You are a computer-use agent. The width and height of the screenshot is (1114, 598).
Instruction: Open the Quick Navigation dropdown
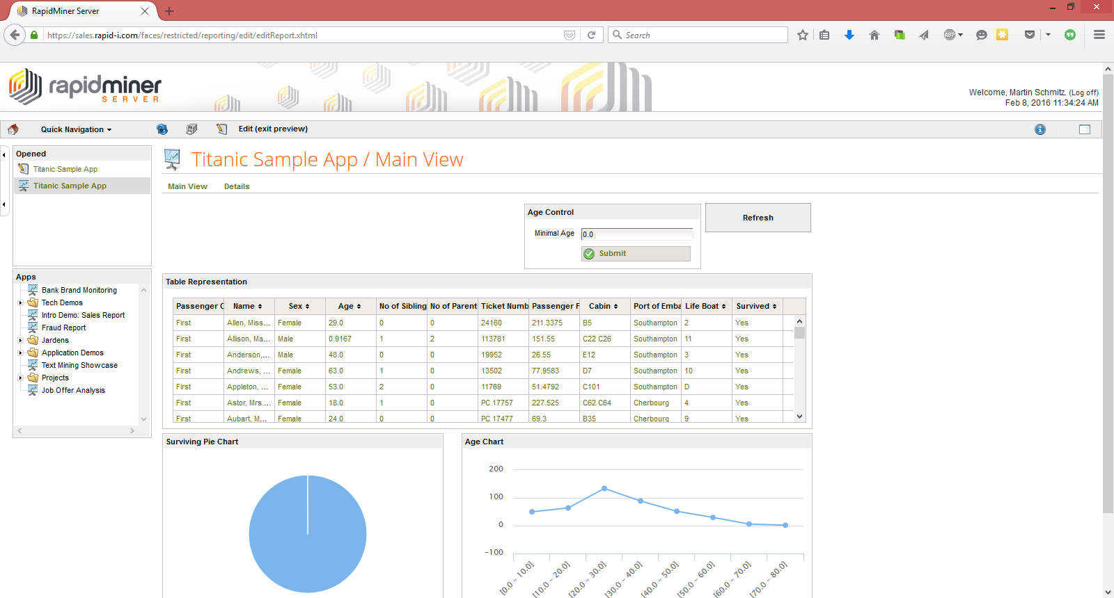tap(76, 129)
